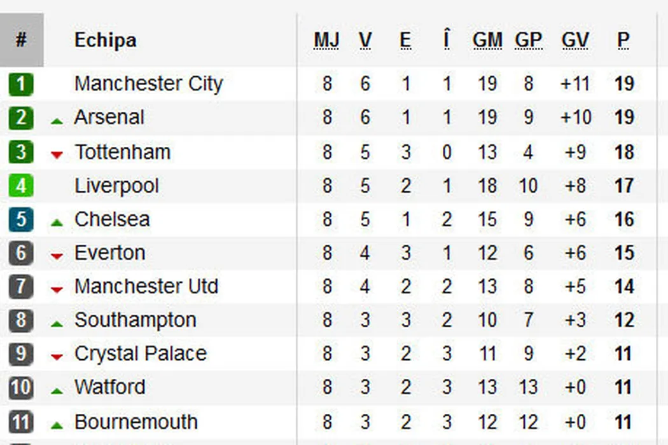Click the red down arrow beside Tottenham
Viewport: 668px width, 445px height.
pyautogui.click(x=57, y=154)
